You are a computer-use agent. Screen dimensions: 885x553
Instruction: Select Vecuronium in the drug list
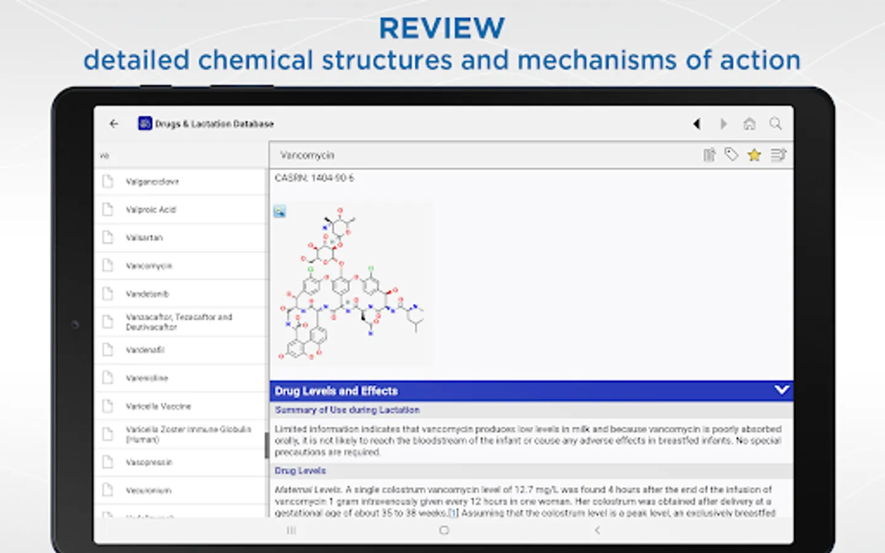(x=181, y=490)
